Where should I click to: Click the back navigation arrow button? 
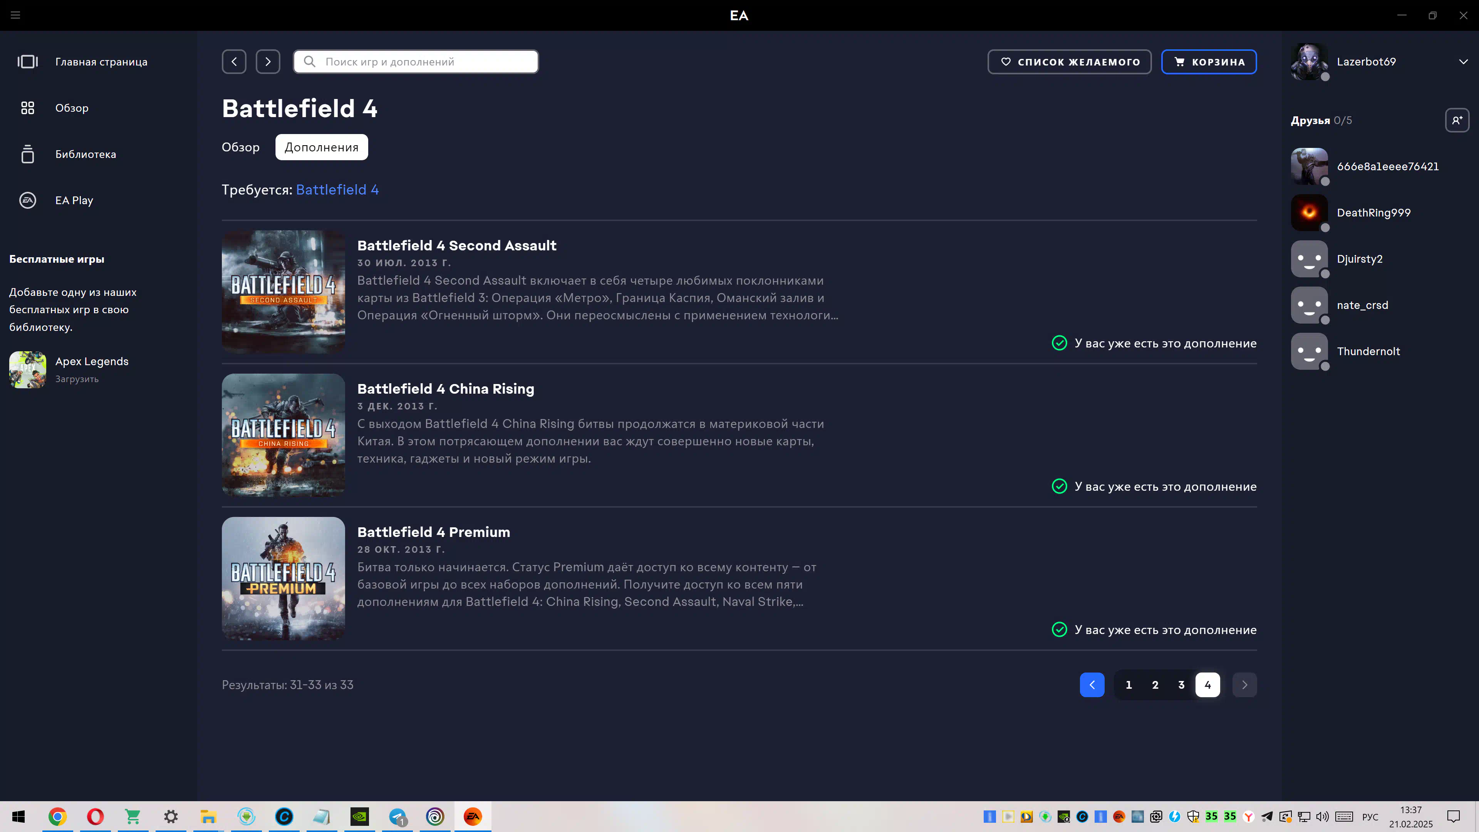point(234,62)
